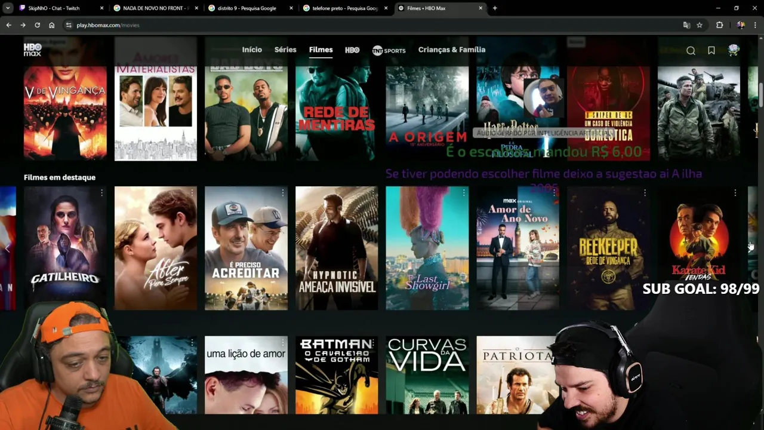Screen dimensions: 764x430
Task: Click the Filmes em destaque heading
Action: 60,177
